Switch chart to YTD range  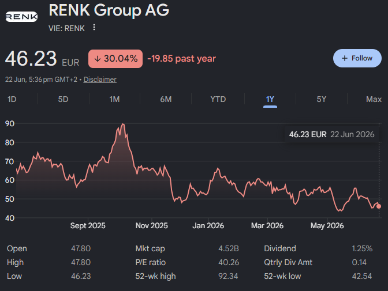tap(218, 99)
